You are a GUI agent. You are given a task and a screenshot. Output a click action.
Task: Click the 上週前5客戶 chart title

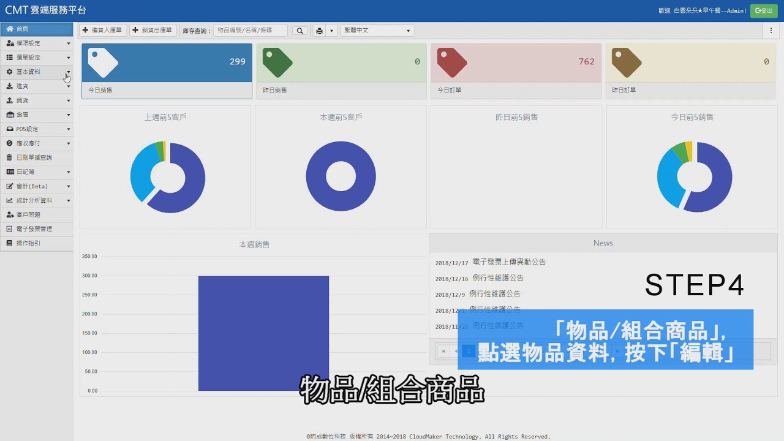tap(165, 117)
